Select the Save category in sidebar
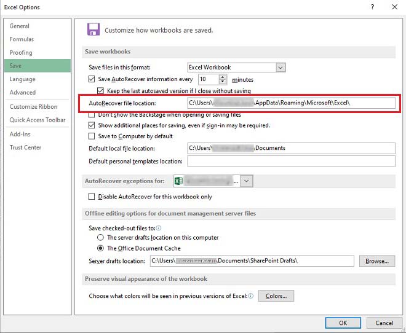The width and height of the screenshot is (406, 333). pyautogui.click(x=38, y=66)
